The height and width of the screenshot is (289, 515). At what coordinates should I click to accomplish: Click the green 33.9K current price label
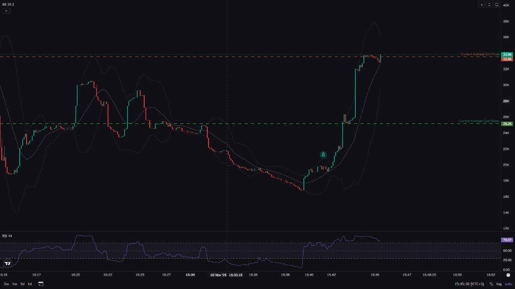(507, 54)
